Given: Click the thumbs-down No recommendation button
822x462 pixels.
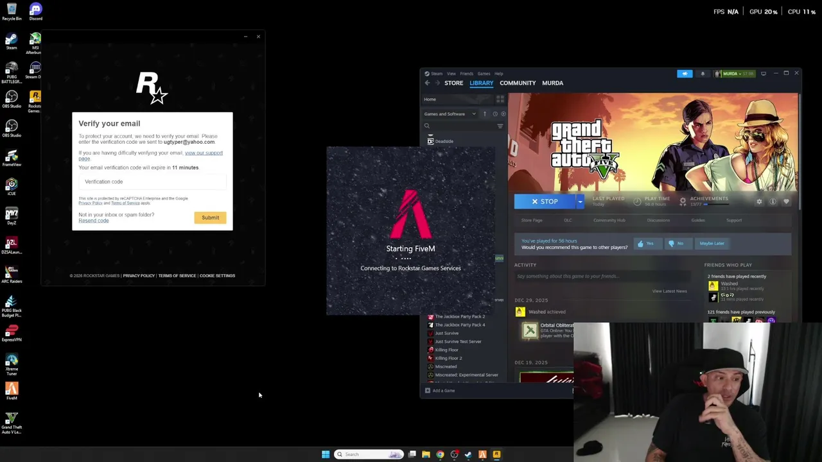Looking at the screenshot, I should click(678, 243).
